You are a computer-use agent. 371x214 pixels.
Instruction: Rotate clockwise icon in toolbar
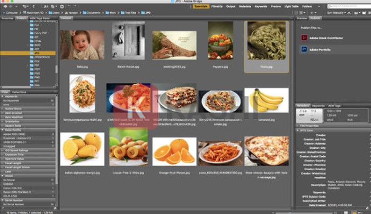75,6
